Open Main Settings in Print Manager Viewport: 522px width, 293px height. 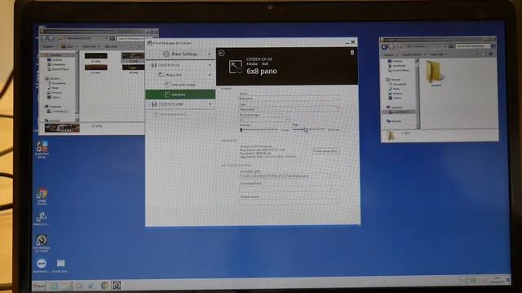point(180,54)
